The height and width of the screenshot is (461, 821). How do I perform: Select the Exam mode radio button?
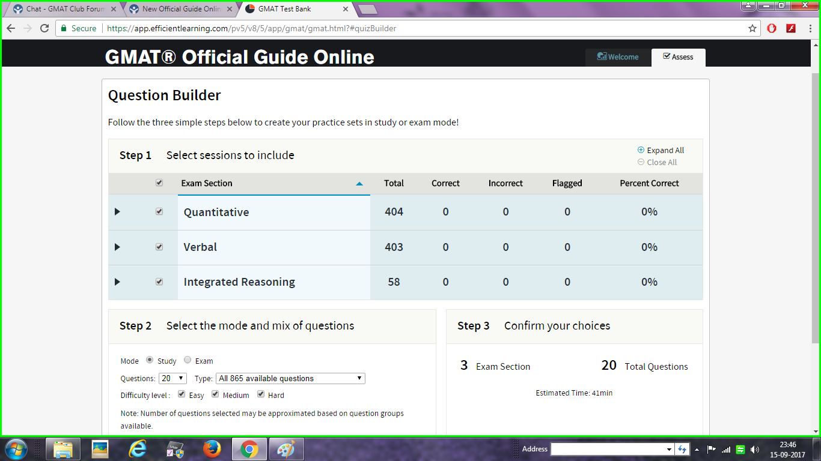(188, 360)
